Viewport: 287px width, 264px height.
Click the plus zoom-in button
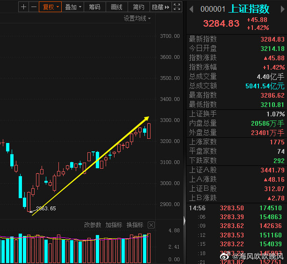(24, 7)
